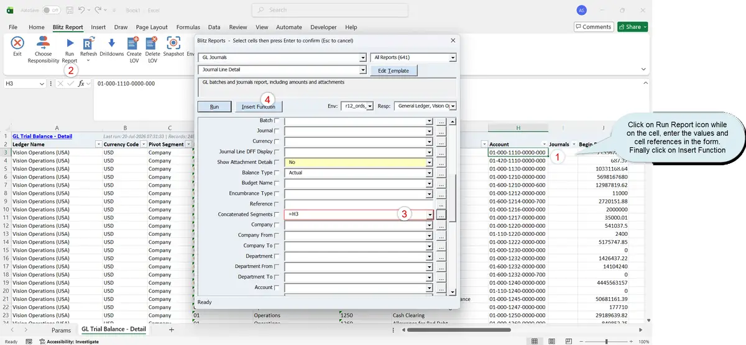Click the Normal view icon in status bar

coord(535,341)
